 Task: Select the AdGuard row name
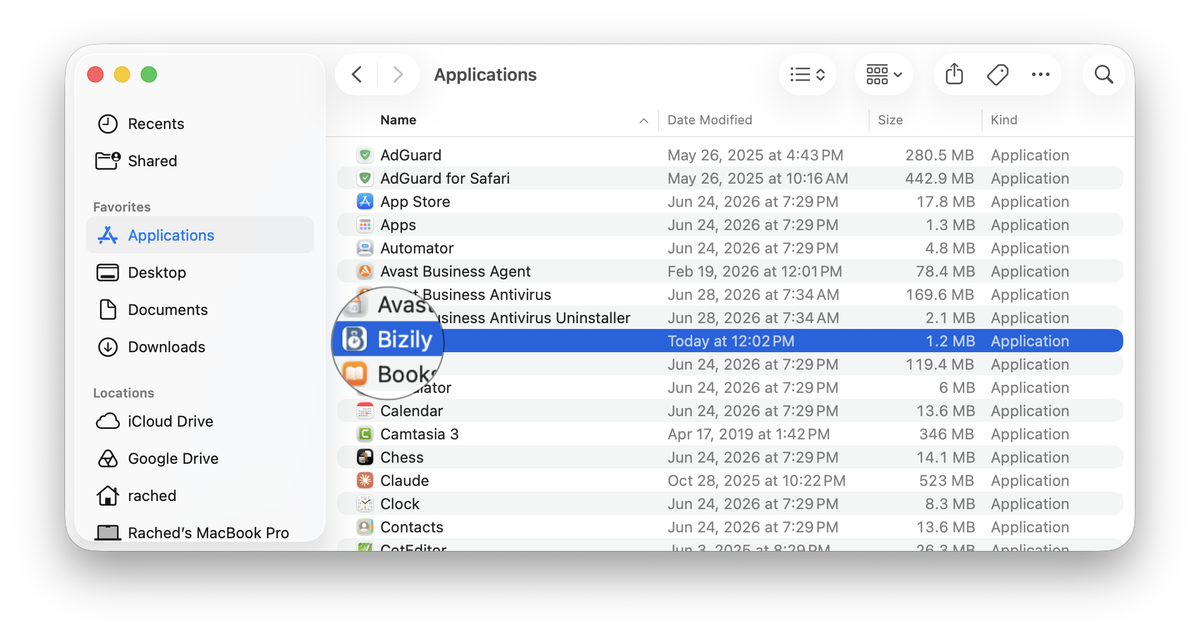tap(410, 155)
